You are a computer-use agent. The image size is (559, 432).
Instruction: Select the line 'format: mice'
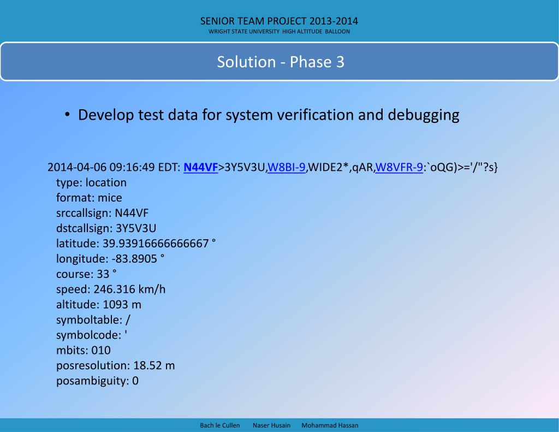[89, 198]
